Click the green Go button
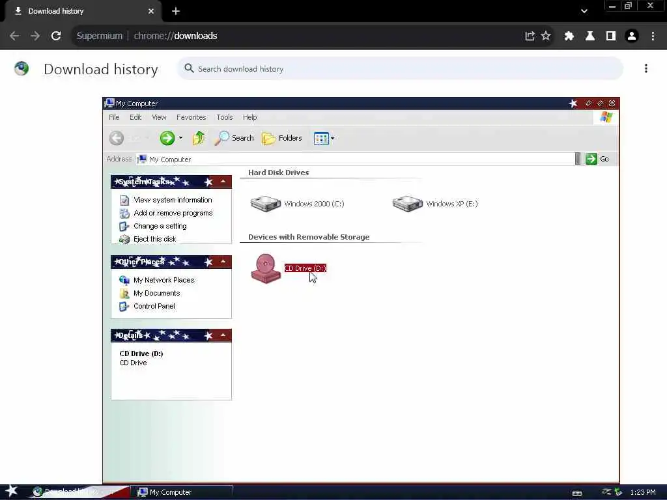Screen dimensions: 667x500 (597, 159)
